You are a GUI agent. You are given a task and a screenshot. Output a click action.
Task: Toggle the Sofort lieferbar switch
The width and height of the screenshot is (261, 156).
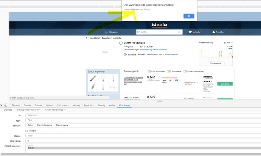pos(169,71)
